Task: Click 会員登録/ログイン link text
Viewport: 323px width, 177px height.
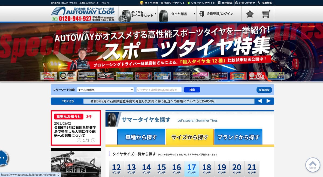Action: click(220, 14)
